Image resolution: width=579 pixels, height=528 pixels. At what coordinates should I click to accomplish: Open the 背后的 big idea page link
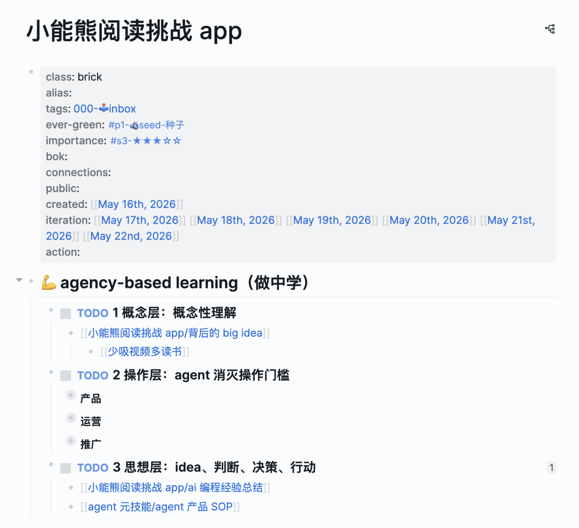[x=175, y=333]
